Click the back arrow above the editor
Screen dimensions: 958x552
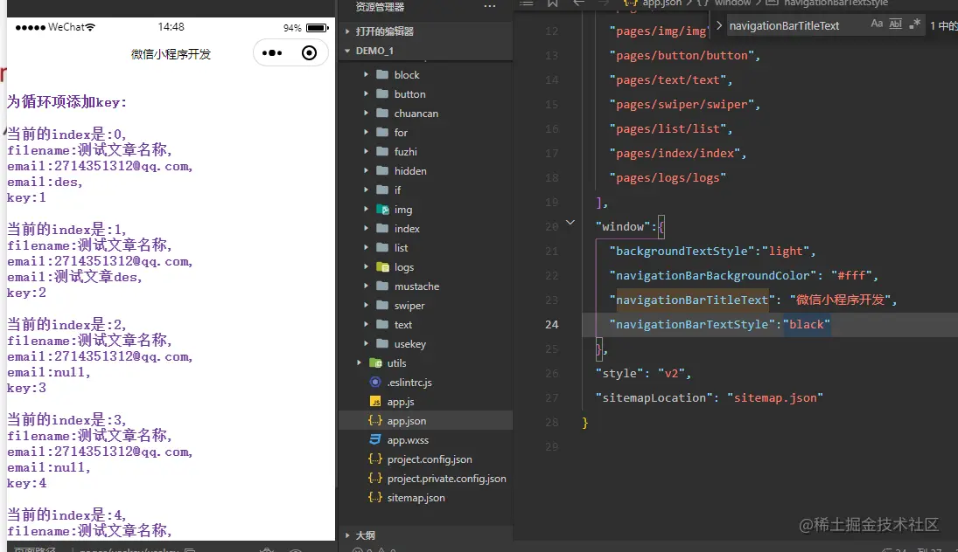578,3
